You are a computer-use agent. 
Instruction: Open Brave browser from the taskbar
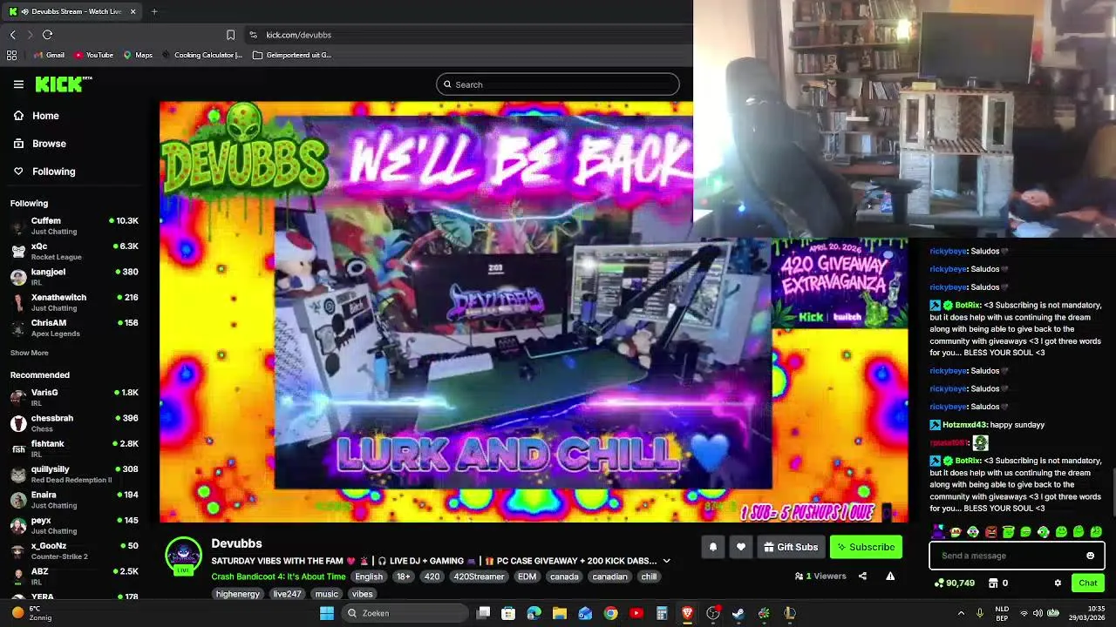(x=687, y=613)
